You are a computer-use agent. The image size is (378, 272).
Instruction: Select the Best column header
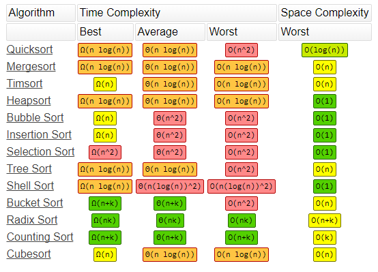click(x=105, y=32)
